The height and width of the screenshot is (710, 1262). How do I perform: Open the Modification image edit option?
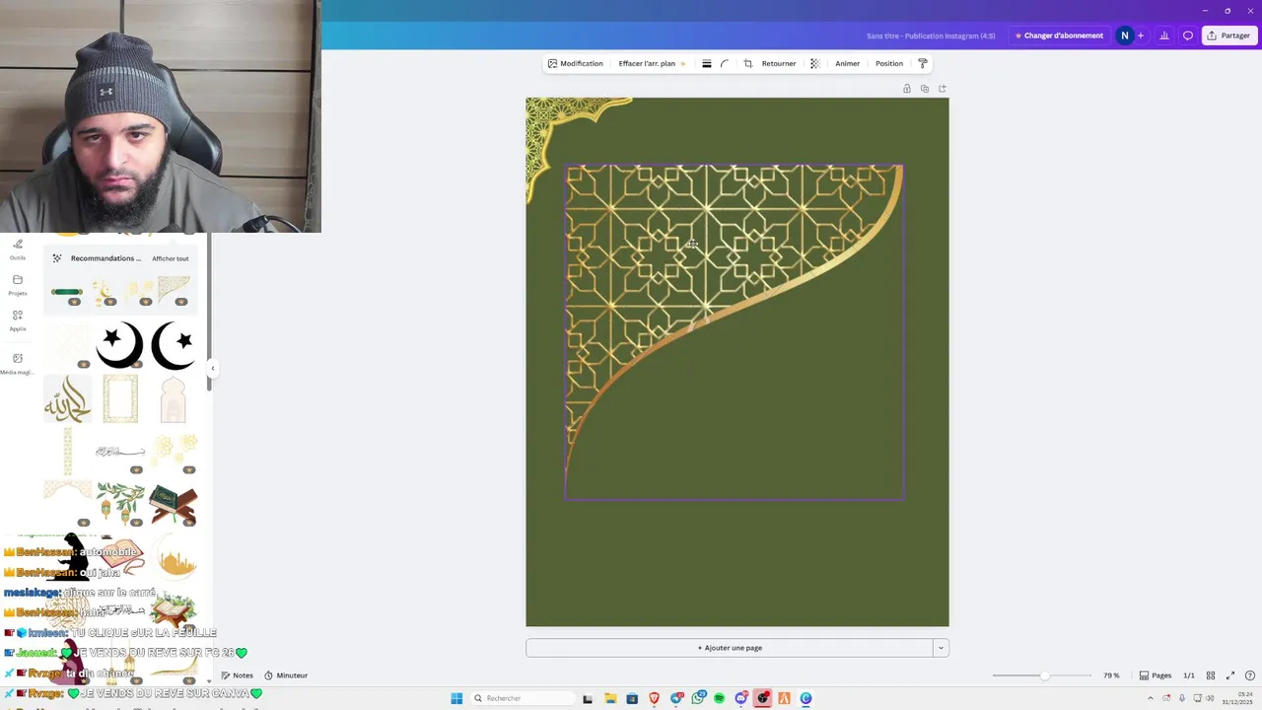pos(575,63)
